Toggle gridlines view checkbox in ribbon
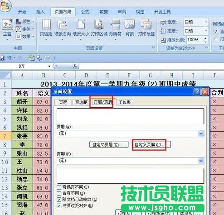Viewport: 224px width, 215px height. coord(216,31)
